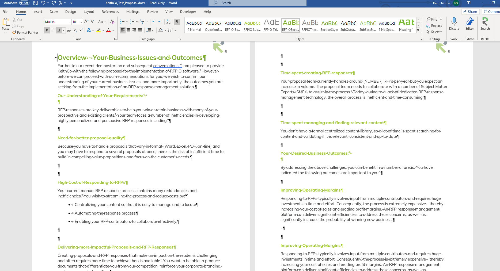The width and height of the screenshot is (500, 271).
Task: Apply paragraph shading color
Action: coord(161,30)
